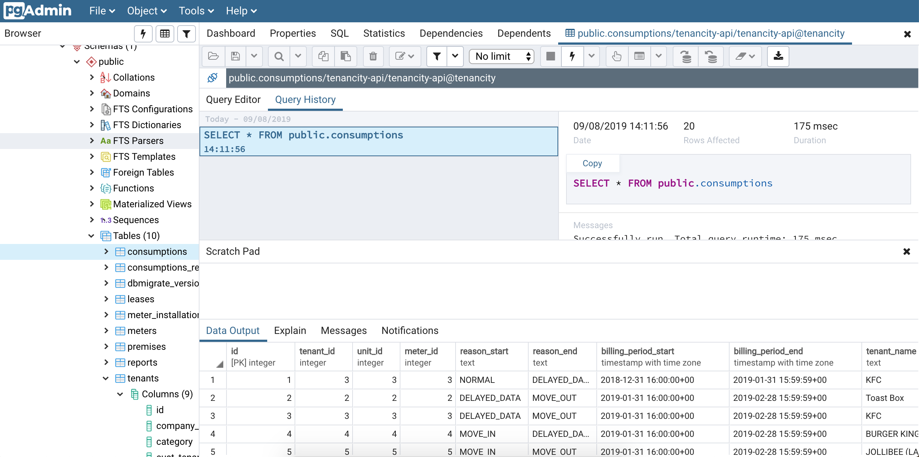This screenshot has height=457, width=919.
Task: Open the Tools menu
Action: pos(196,11)
